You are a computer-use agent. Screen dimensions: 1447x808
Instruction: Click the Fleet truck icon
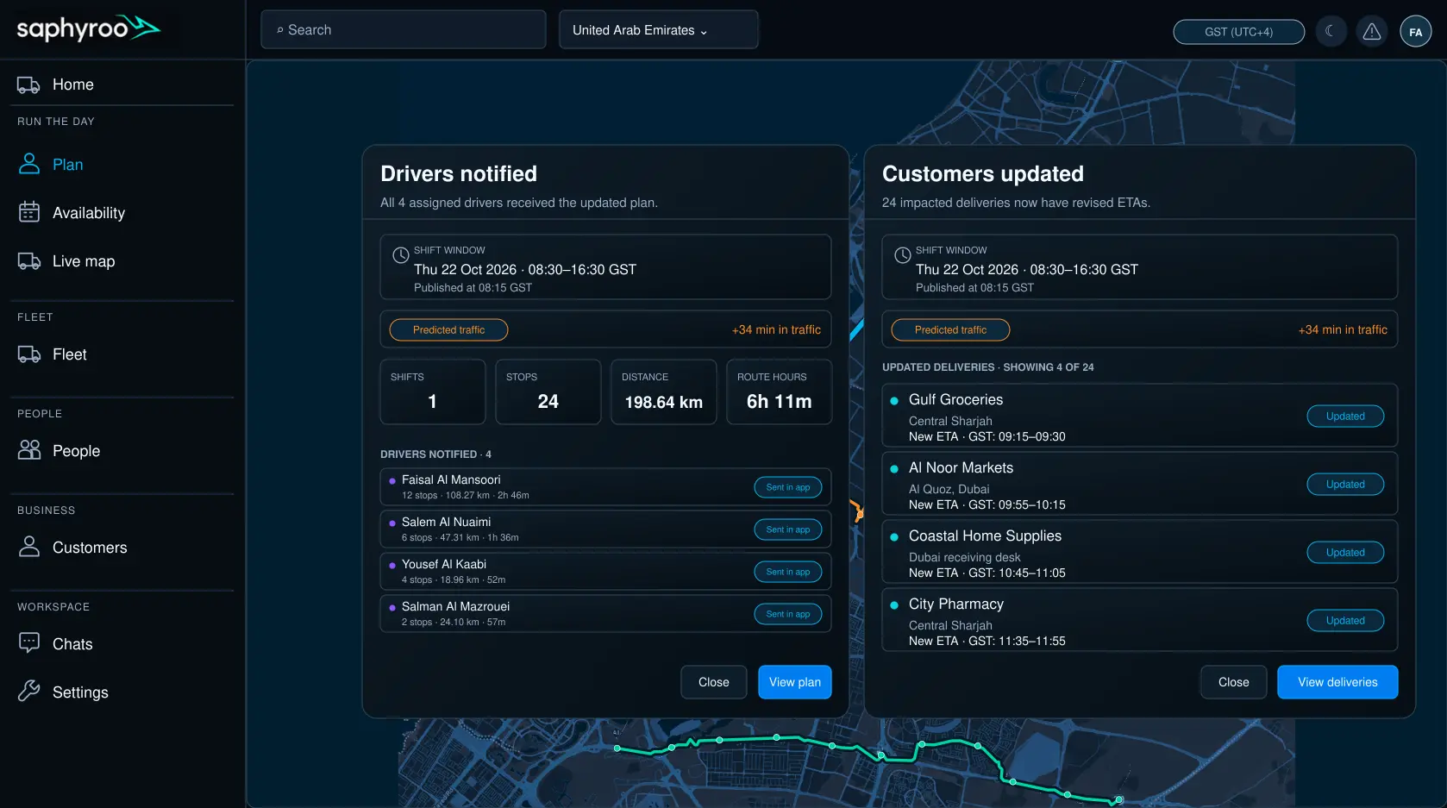(x=29, y=354)
